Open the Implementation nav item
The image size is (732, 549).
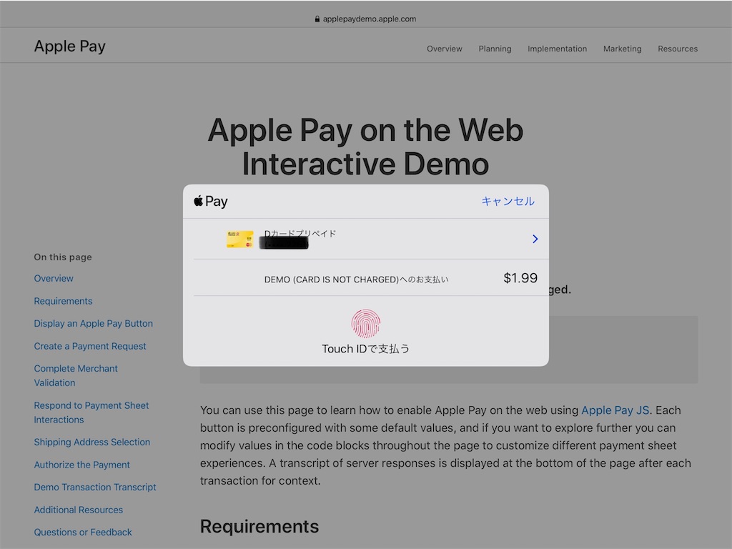(x=558, y=49)
